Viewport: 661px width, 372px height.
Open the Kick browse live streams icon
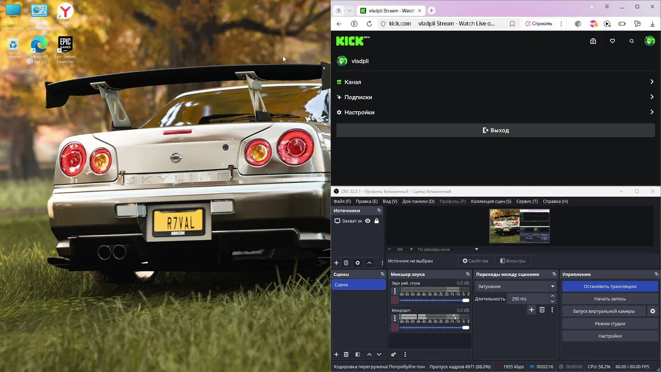point(593,41)
